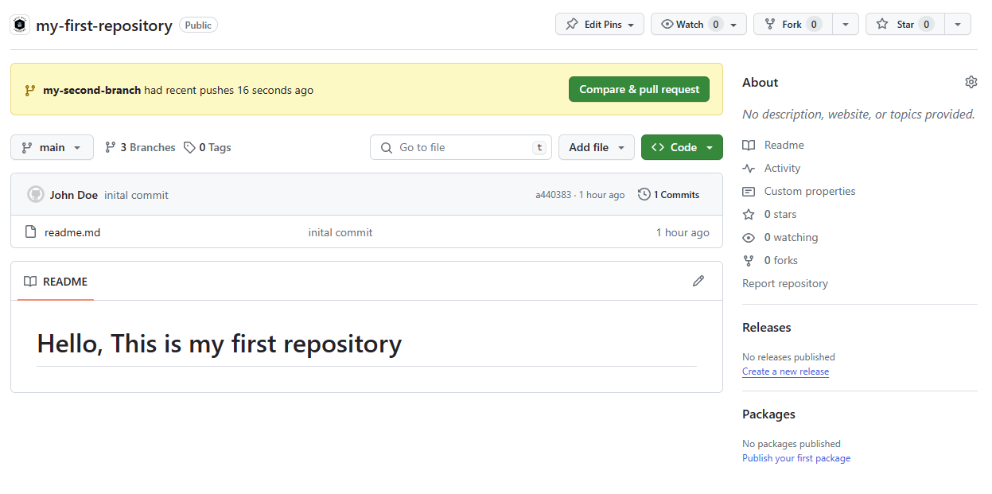View the 0 stars link

(x=780, y=214)
